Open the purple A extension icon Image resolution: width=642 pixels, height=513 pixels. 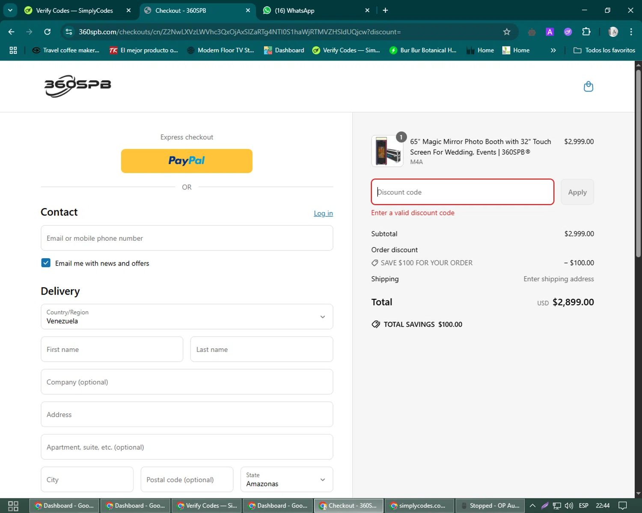(550, 32)
